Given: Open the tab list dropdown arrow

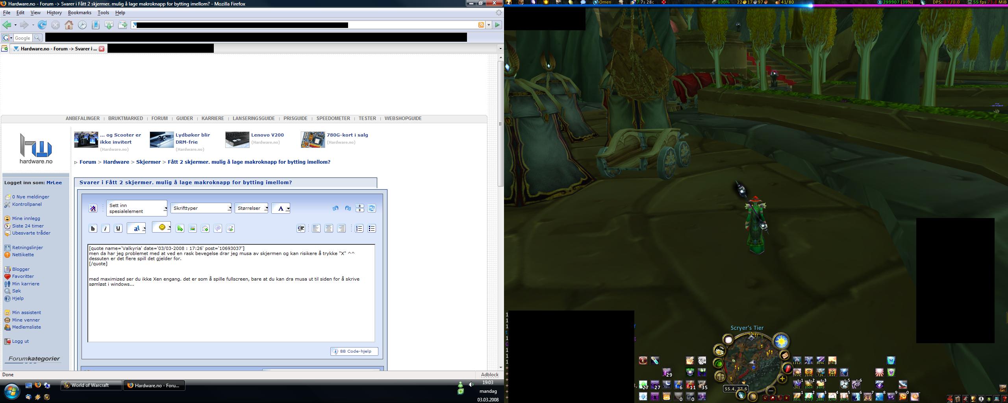Looking at the screenshot, I should click(500, 49).
